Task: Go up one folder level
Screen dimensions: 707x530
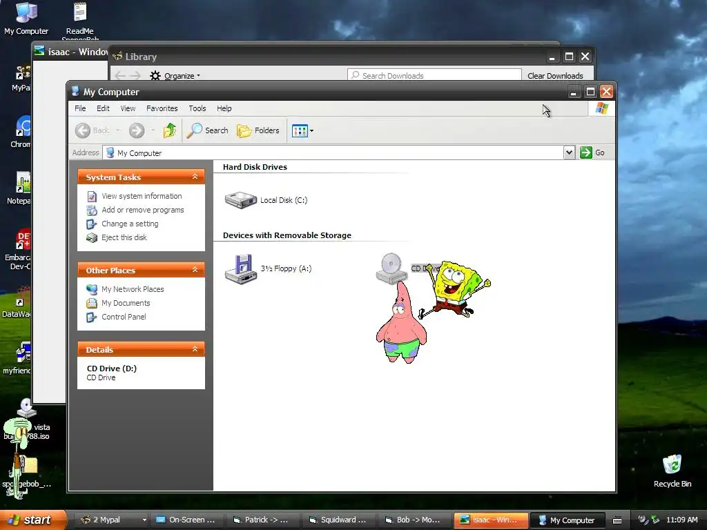Action: click(170, 130)
